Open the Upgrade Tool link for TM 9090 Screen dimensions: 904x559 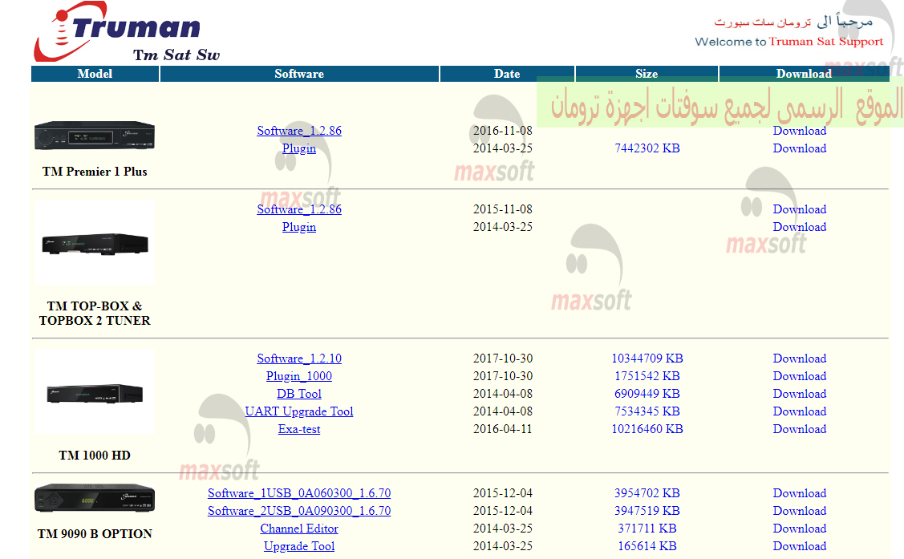[x=299, y=546]
